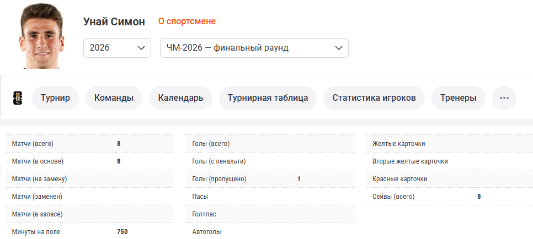Select the Турнирная таблица tab

click(268, 98)
